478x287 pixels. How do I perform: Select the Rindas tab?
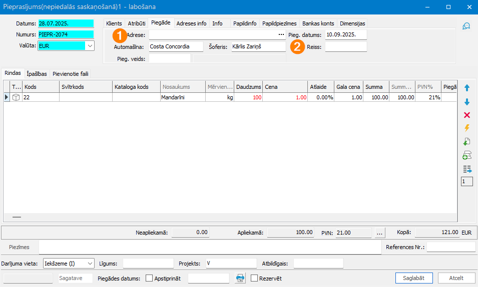tap(13, 73)
